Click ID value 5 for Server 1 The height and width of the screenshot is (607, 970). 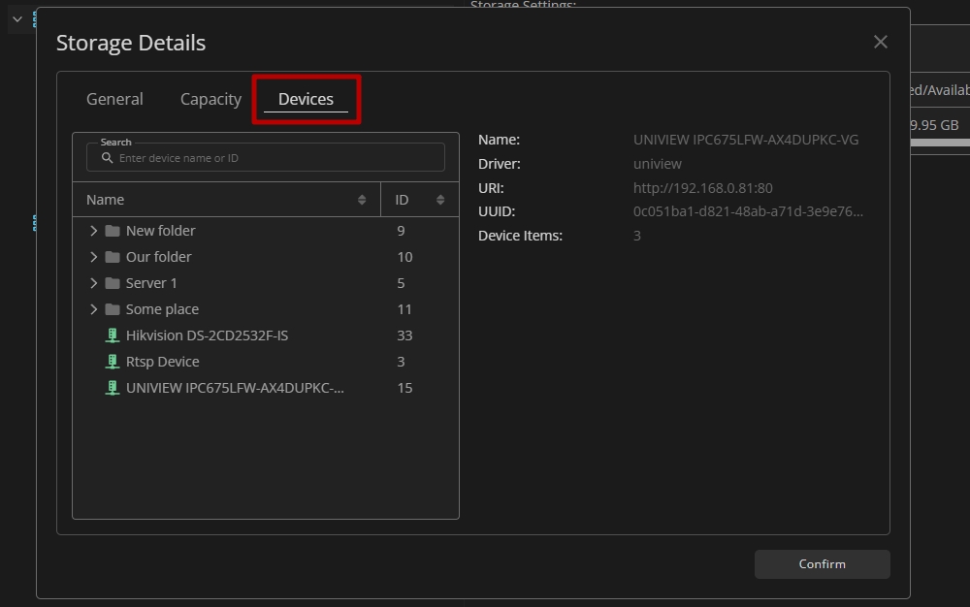(x=401, y=283)
